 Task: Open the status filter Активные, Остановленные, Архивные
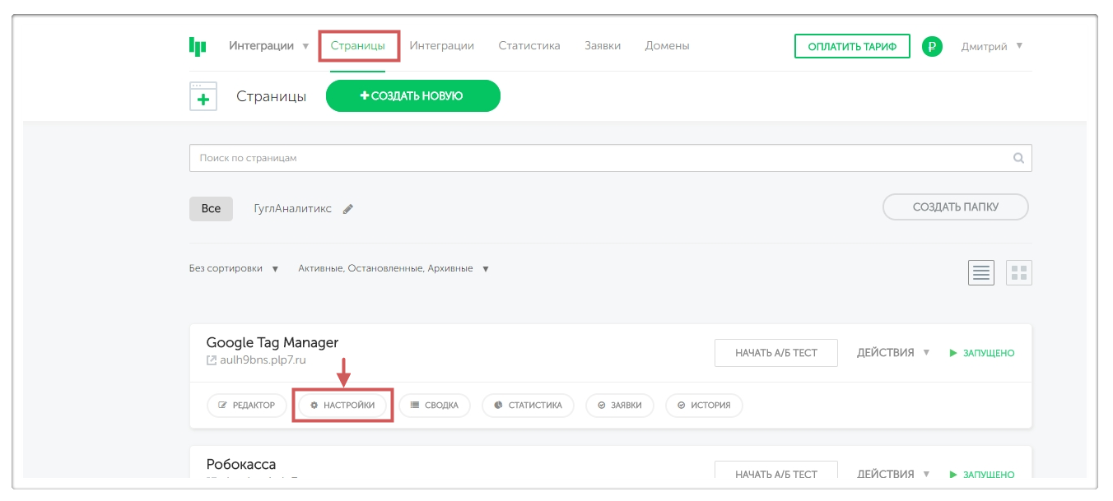[394, 269]
